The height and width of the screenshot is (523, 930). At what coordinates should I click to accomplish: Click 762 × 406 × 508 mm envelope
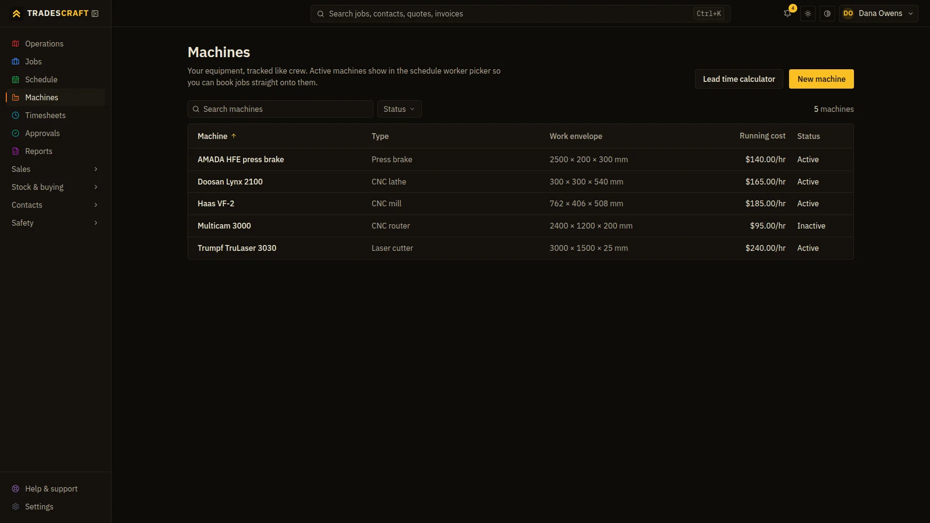(x=586, y=203)
